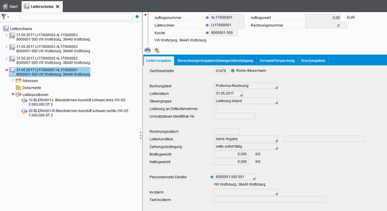Image resolution: width=387 pixels, height=211 pixels.
Task: Expand delivery note LI17/000004 tree node
Action: click(x=6, y=35)
